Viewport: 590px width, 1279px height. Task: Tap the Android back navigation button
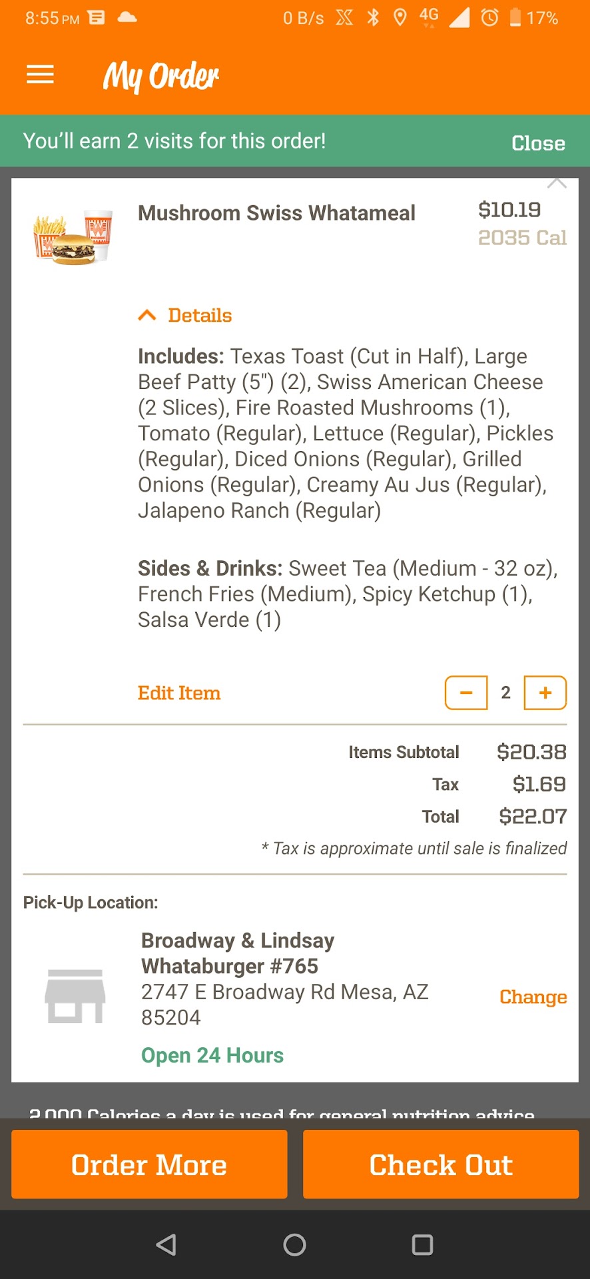pos(166,1244)
